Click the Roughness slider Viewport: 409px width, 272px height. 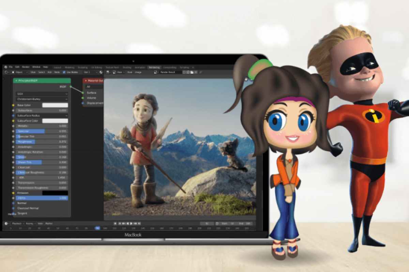click(42, 141)
